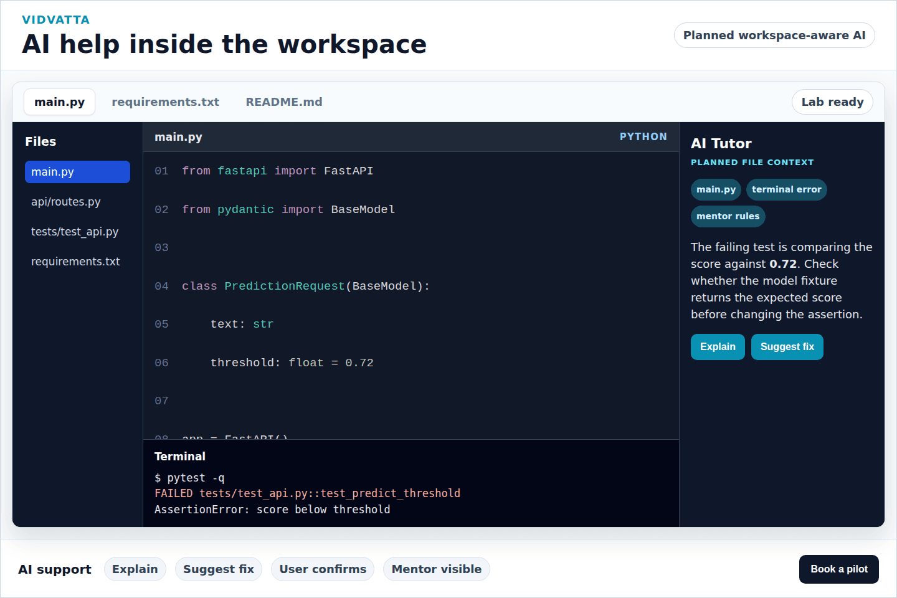Click the Files sidebar heading
Image resolution: width=897 pixels, height=598 pixels.
tap(40, 141)
